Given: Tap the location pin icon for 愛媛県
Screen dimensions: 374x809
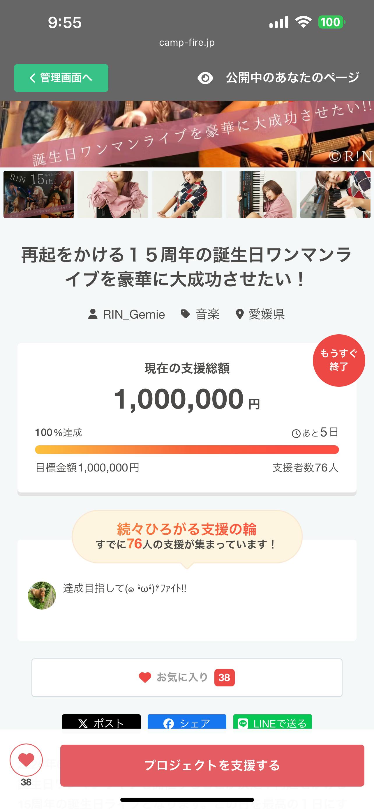Looking at the screenshot, I should 240,314.
